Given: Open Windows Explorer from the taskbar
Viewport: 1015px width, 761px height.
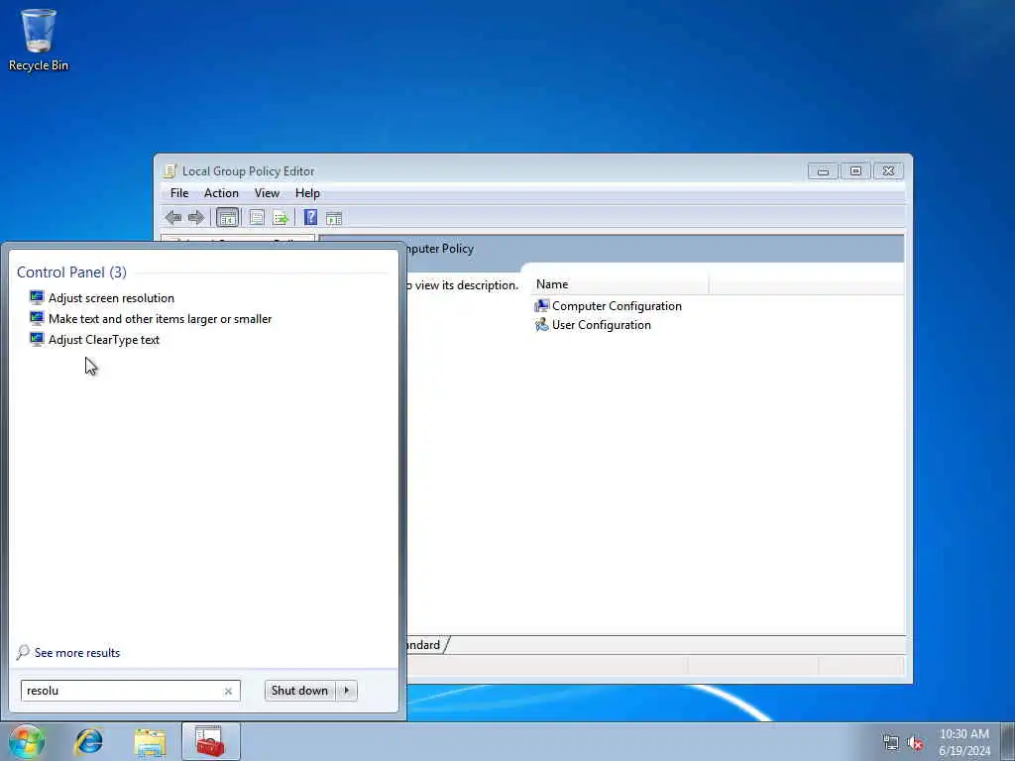Looking at the screenshot, I should pyautogui.click(x=151, y=741).
